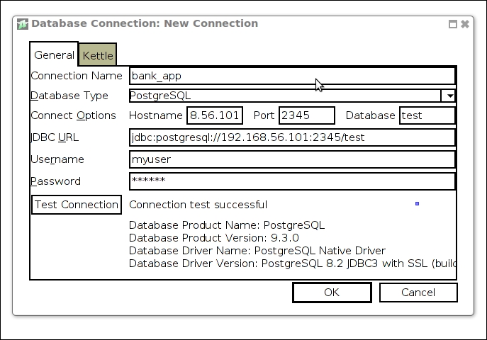This screenshot has width=487, height=340.
Task: Confirm the dialog with OK
Action: (x=332, y=293)
